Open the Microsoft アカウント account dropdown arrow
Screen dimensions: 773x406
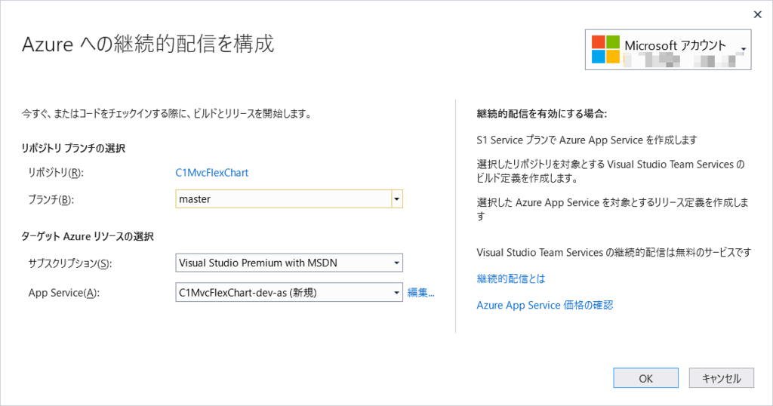pyautogui.click(x=744, y=49)
